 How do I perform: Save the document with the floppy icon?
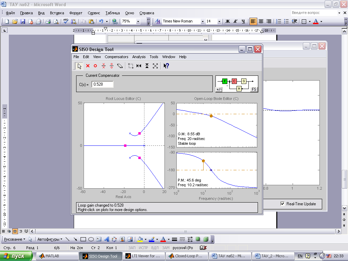click(23, 21)
